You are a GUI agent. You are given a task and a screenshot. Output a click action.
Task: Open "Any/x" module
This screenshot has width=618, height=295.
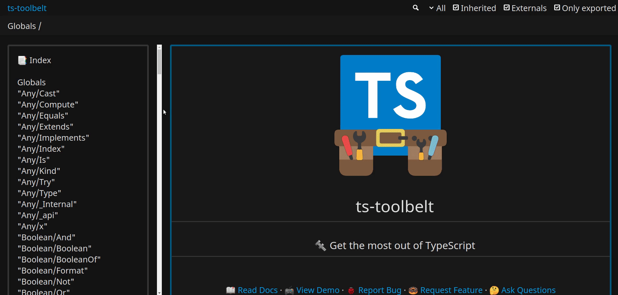point(33,226)
